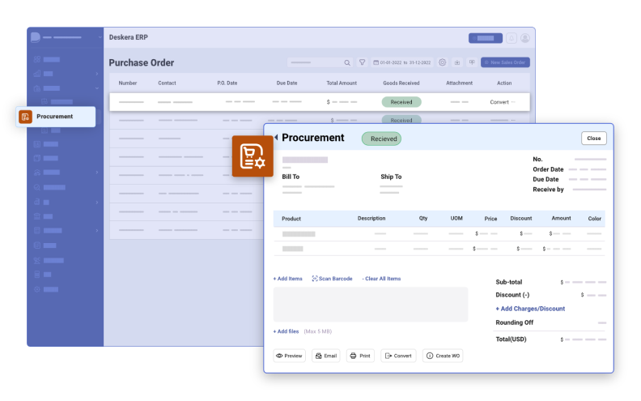Collapse Procurement panel using back arrow
Viewport: 641px width, 401px height.
pos(275,138)
